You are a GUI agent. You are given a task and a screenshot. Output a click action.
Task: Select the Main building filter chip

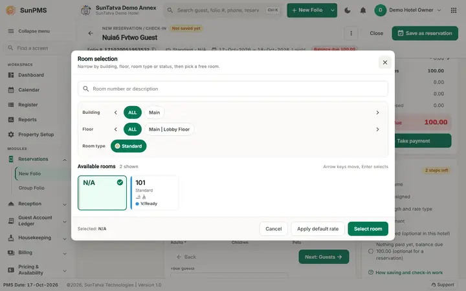[154, 113]
